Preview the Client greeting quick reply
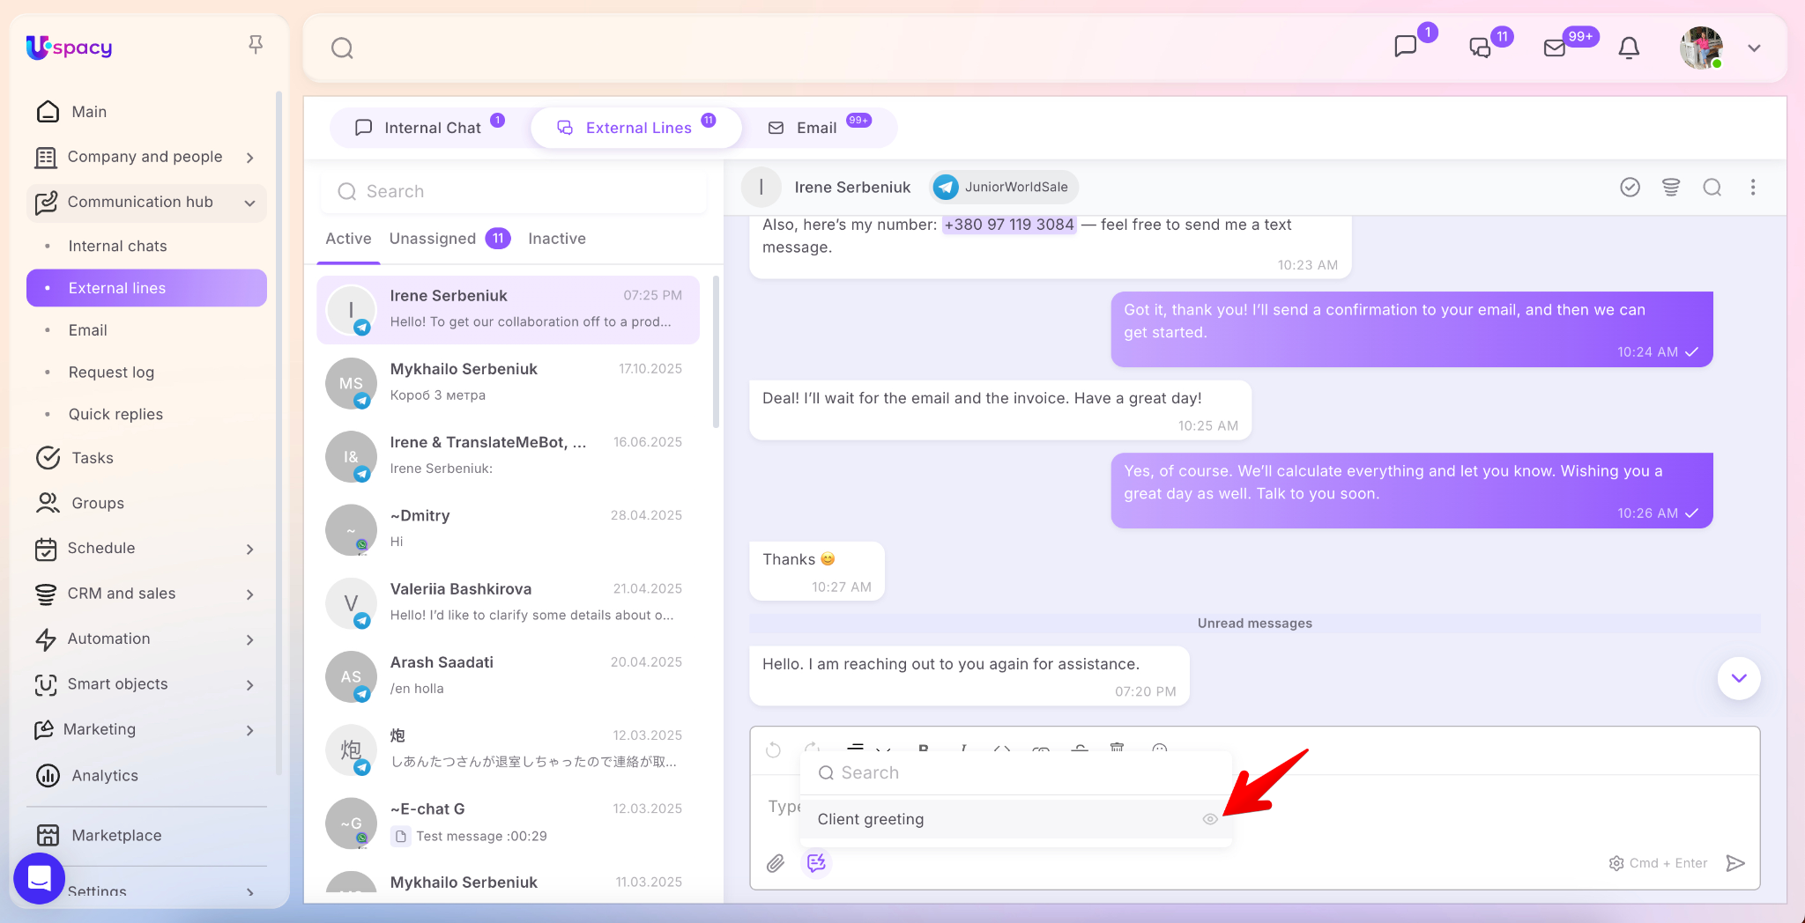 pos(1210,819)
